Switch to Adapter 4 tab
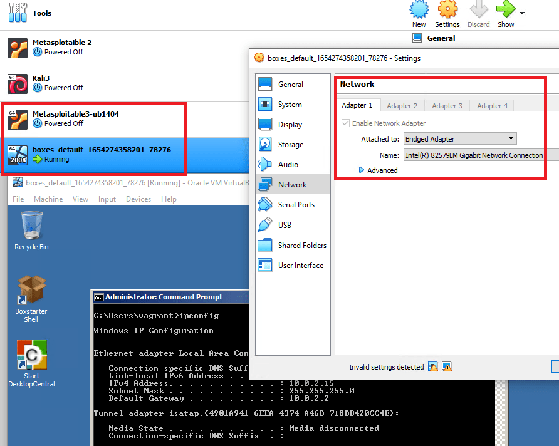559x446 pixels. point(492,106)
